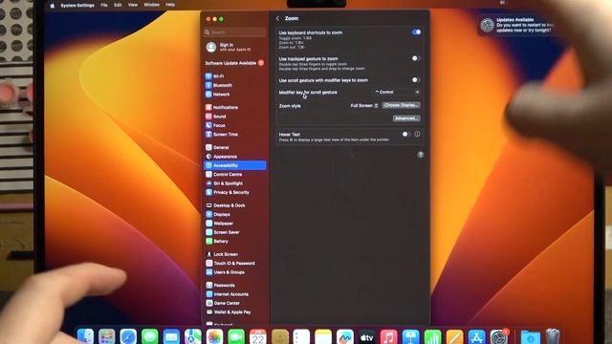Turn on the Hover Text switch

(406, 134)
